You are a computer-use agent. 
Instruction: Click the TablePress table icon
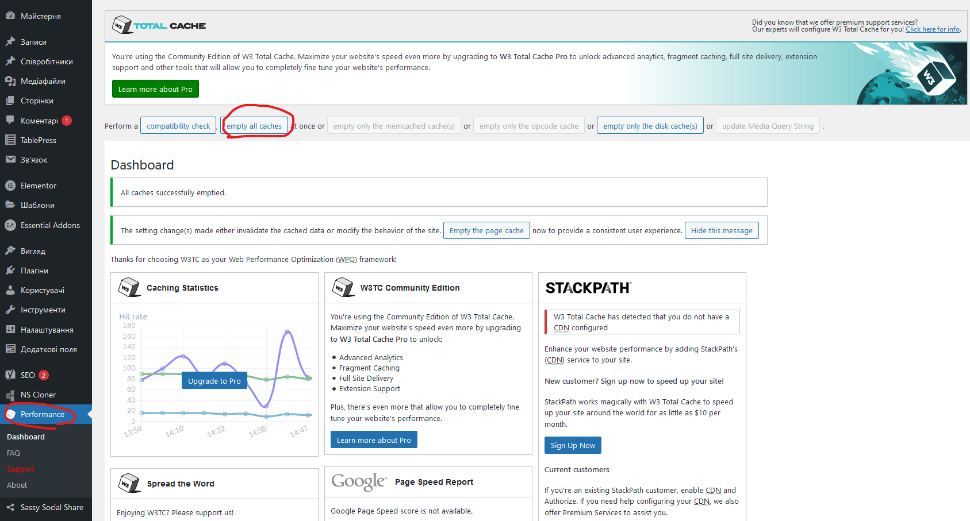(10, 140)
